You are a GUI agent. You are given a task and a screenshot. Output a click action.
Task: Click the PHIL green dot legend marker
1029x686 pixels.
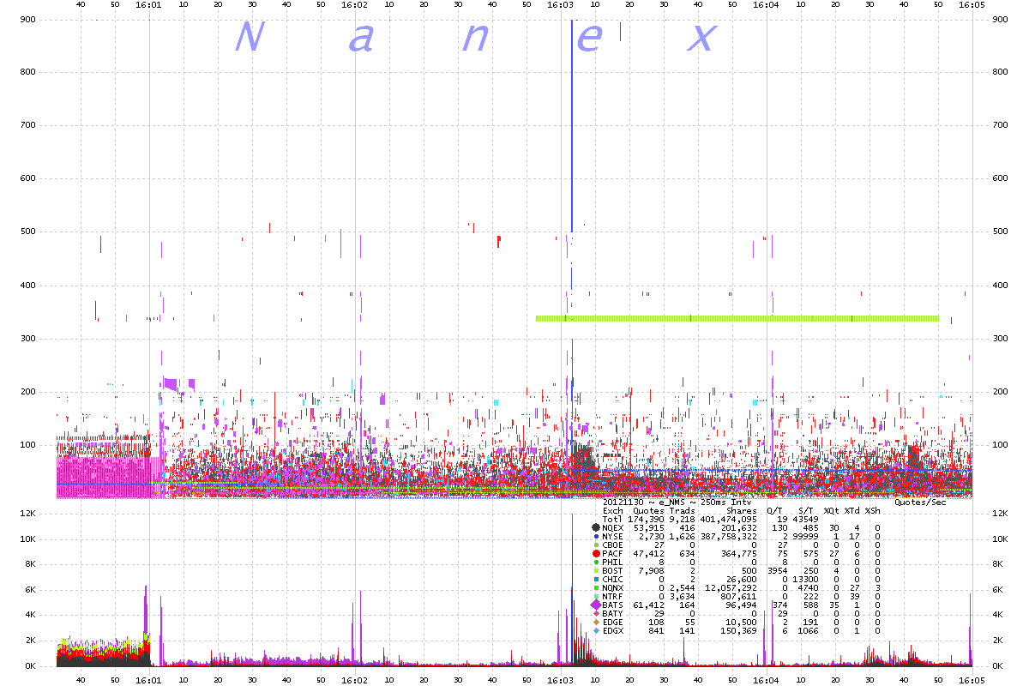pos(596,563)
